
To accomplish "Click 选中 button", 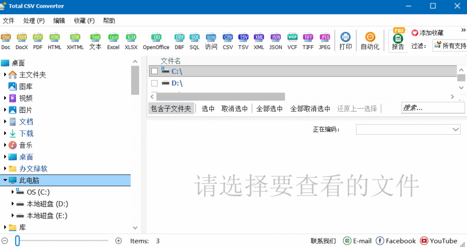I will click(x=208, y=109).
